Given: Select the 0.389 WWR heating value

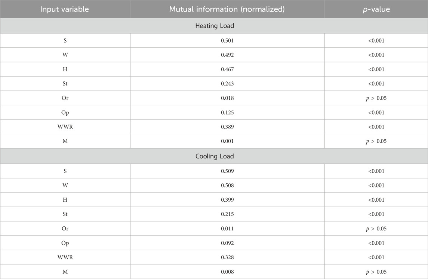Looking at the screenshot, I should pyautogui.click(x=227, y=127).
